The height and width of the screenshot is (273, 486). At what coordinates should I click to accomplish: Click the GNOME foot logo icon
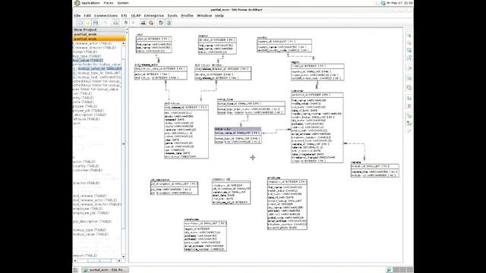point(77,3)
